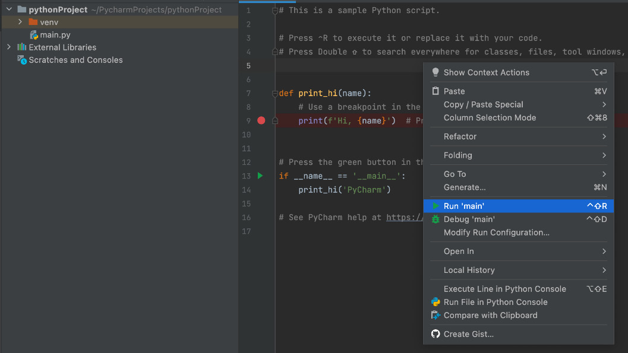
Task: Open the Refactor submenu arrow
Action: (604, 136)
